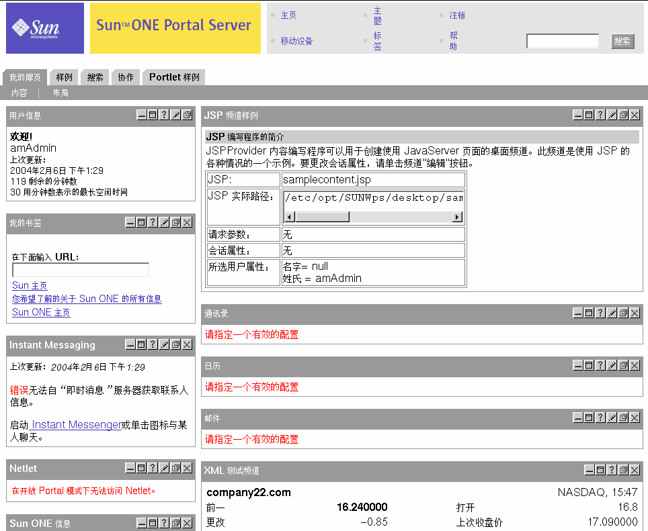The width and height of the screenshot is (648, 531).
Task: Minimize the 用户信息 channel
Action: click(x=141, y=115)
